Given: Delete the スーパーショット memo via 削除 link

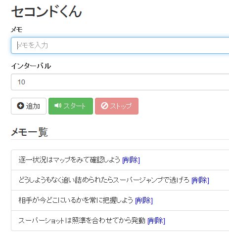Looking at the screenshot, I should (156, 221).
